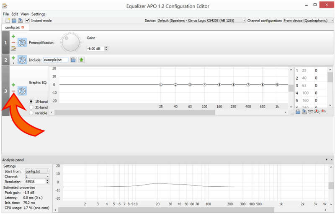Image resolution: width=335 pixels, height=214 pixels.
Task: Click band point 9 on the EQ graph
Action: click(x=277, y=85)
